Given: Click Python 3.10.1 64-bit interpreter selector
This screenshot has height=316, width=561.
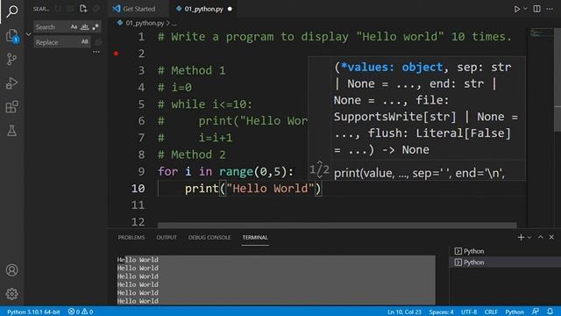Looking at the screenshot, I should coord(33,312).
